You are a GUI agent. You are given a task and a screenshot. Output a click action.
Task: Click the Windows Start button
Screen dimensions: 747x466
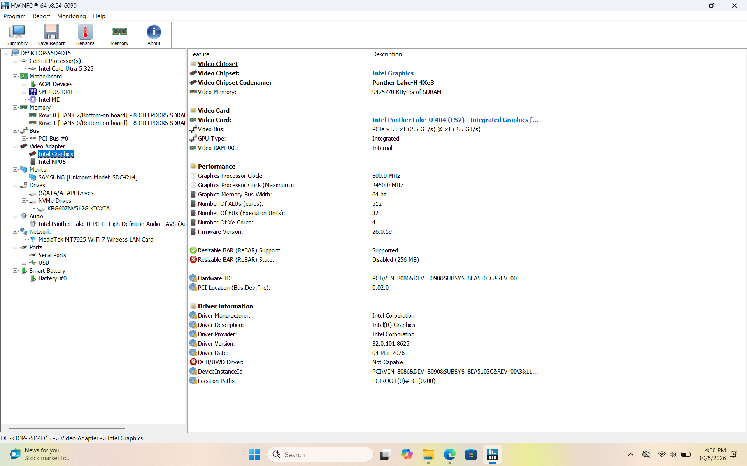click(x=254, y=454)
